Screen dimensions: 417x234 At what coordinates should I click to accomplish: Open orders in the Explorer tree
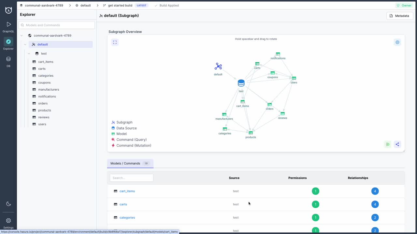point(43,103)
